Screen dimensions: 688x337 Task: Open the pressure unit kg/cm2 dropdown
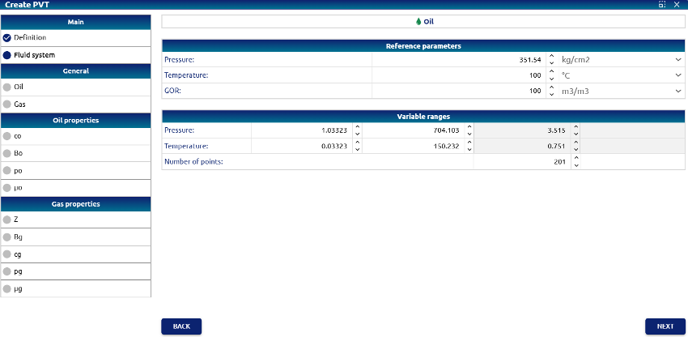point(621,59)
